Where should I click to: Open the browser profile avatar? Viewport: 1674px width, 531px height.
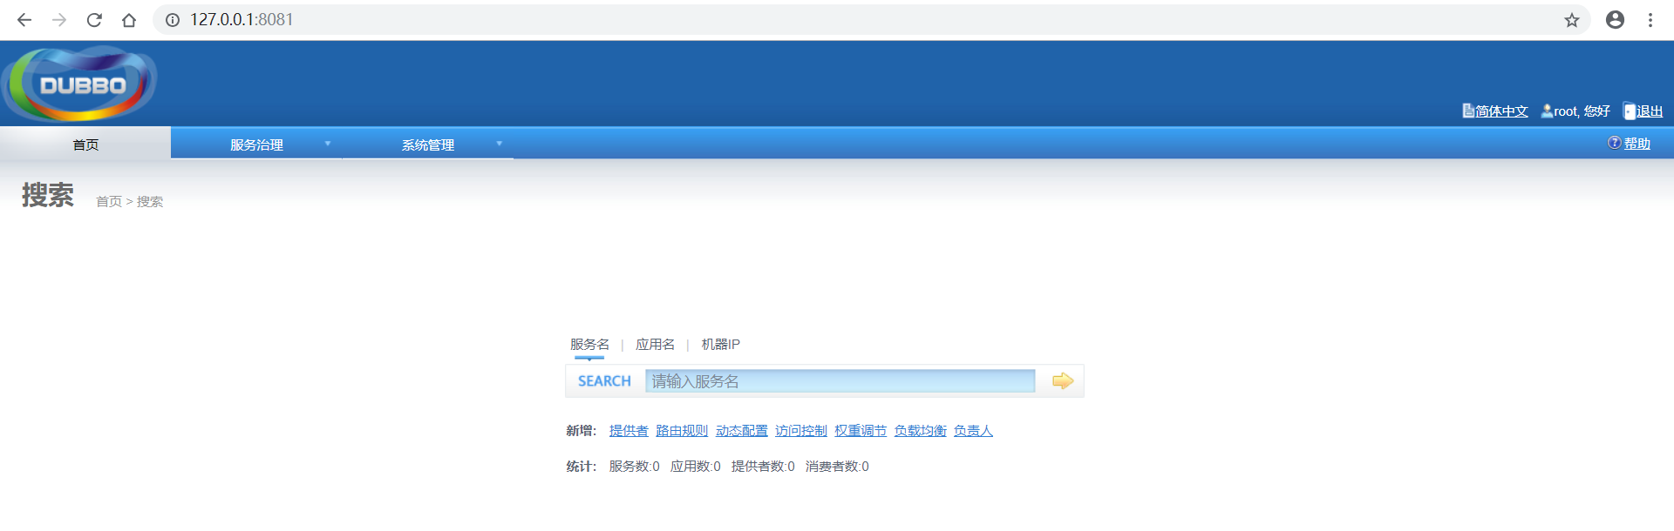[x=1615, y=20]
